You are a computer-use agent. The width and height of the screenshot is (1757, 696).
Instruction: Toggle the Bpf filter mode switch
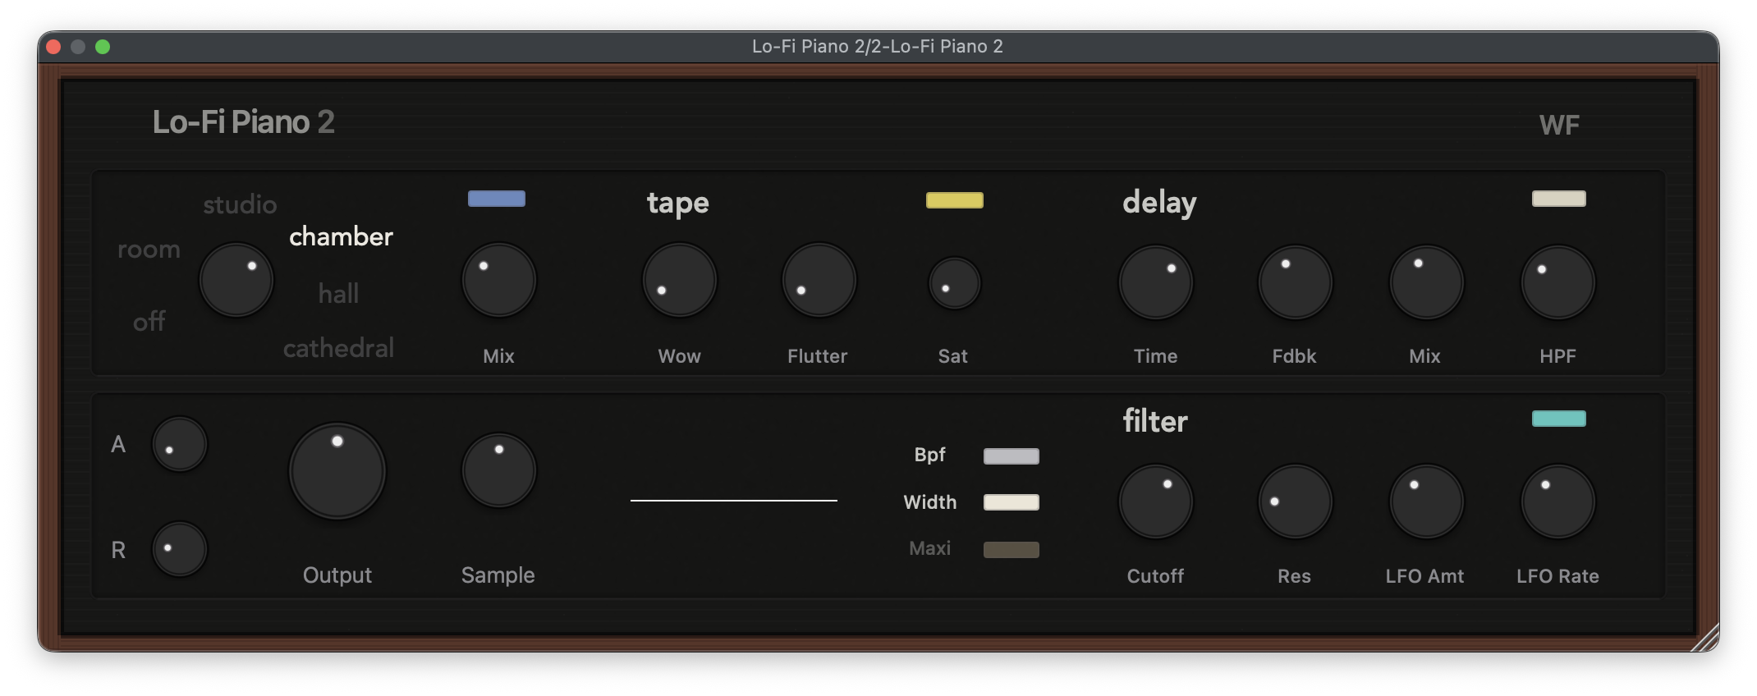tap(1012, 456)
